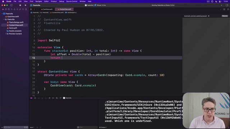
Task: Open the related items grid icon
Action: pyautogui.click(x=31, y=9)
